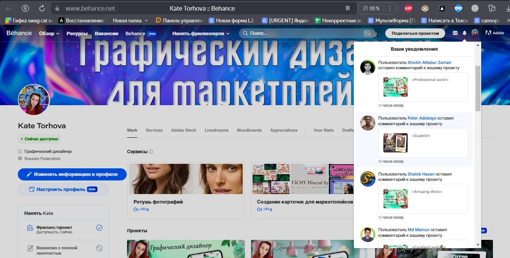Open Md Mamun's profile link
Image resolution: width=510 pixels, height=258 pixels.
click(x=419, y=230)
